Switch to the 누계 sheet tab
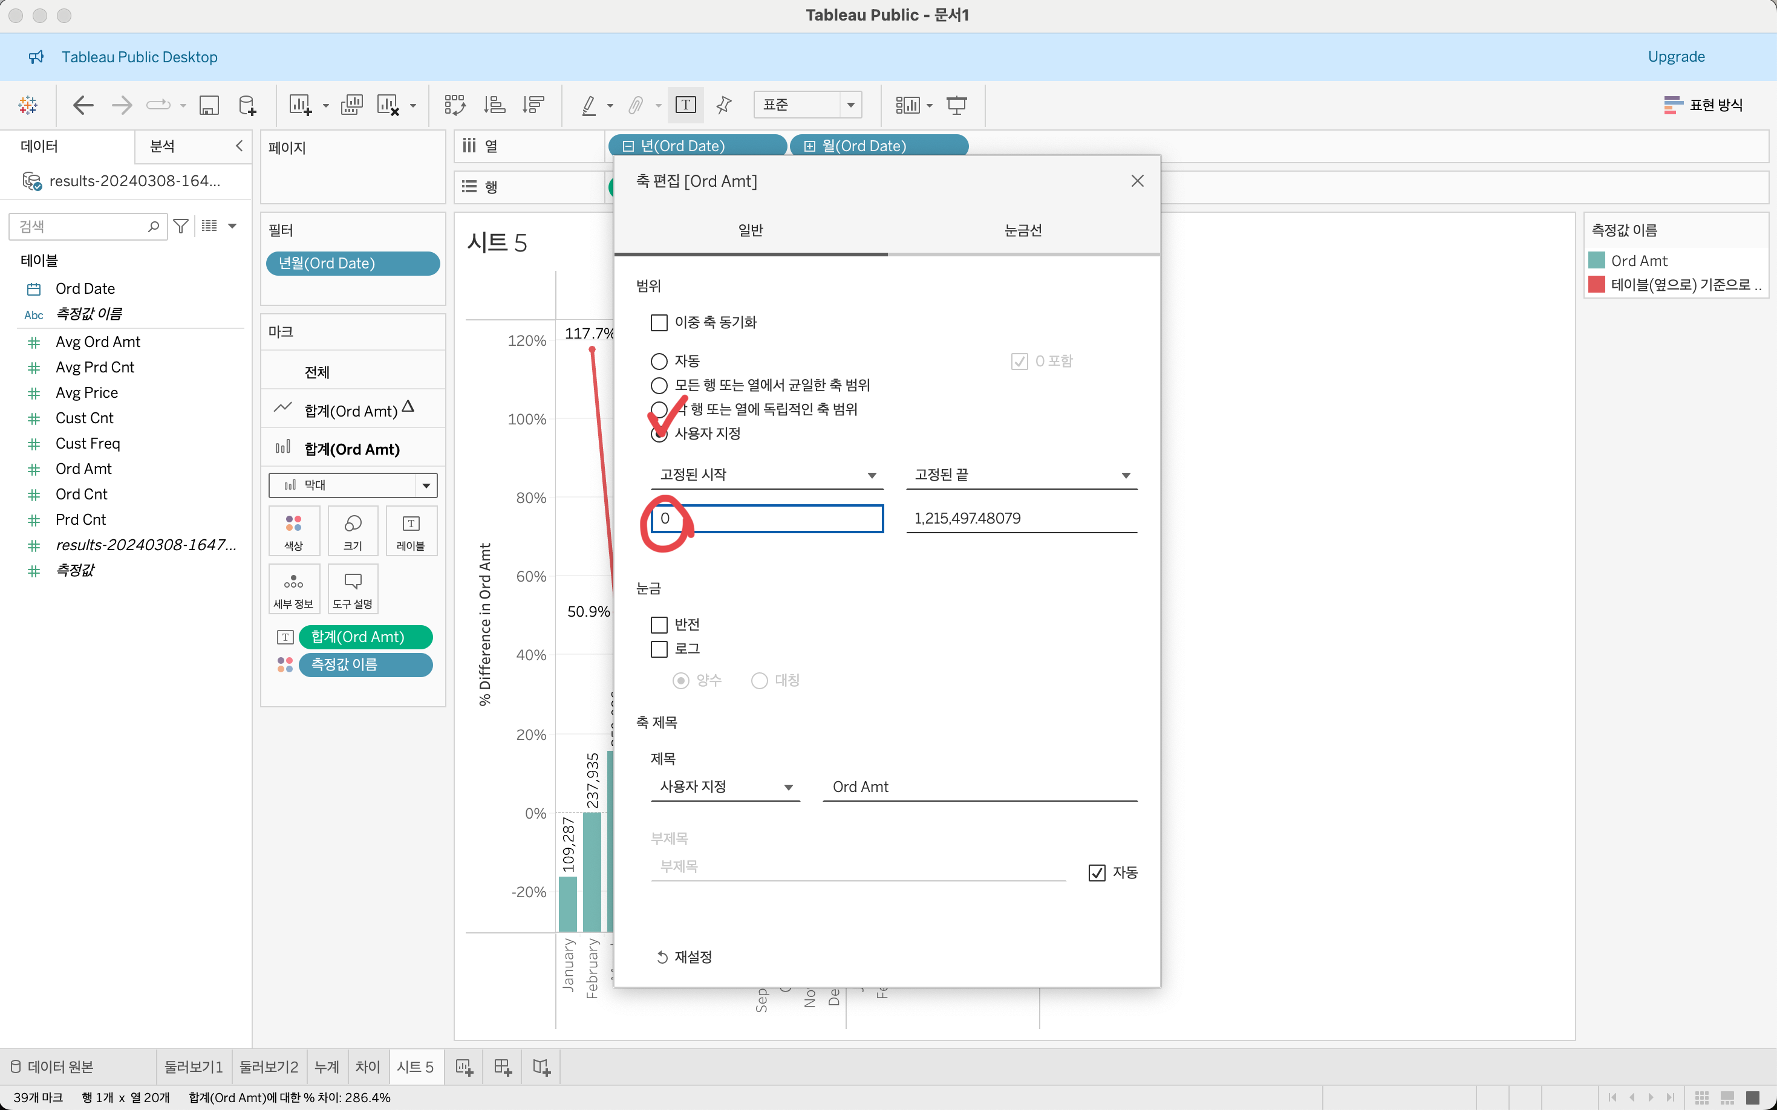This screenshot has height=1110, width=1777. pyautogui.click(x=327, y=1066)
